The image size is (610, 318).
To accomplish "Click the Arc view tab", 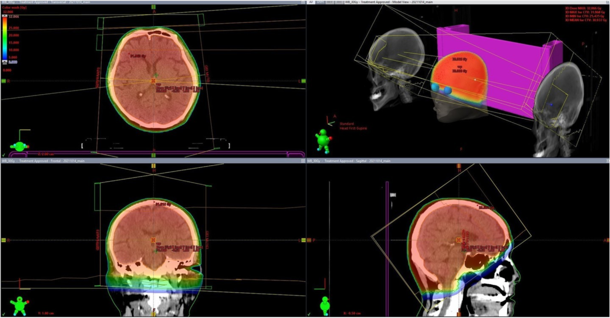I will point(339,2).
